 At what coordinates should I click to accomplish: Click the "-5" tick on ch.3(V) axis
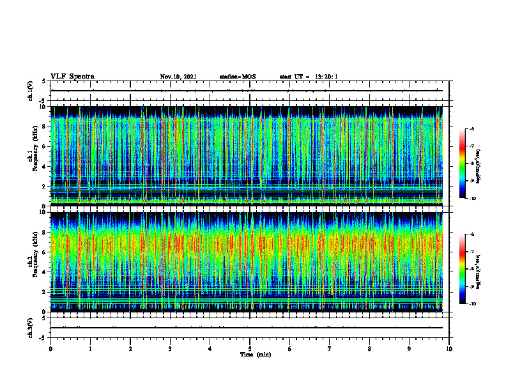coord(43,338)
